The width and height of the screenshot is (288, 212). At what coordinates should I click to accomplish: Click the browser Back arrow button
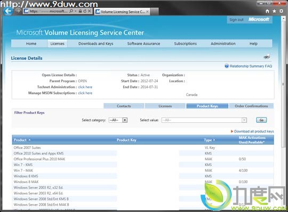[x=8, y=11]
